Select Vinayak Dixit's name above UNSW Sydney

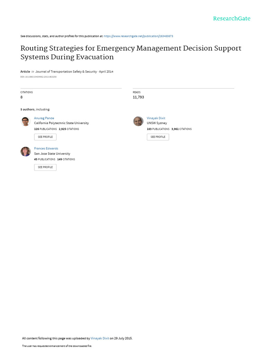[156, 118]
